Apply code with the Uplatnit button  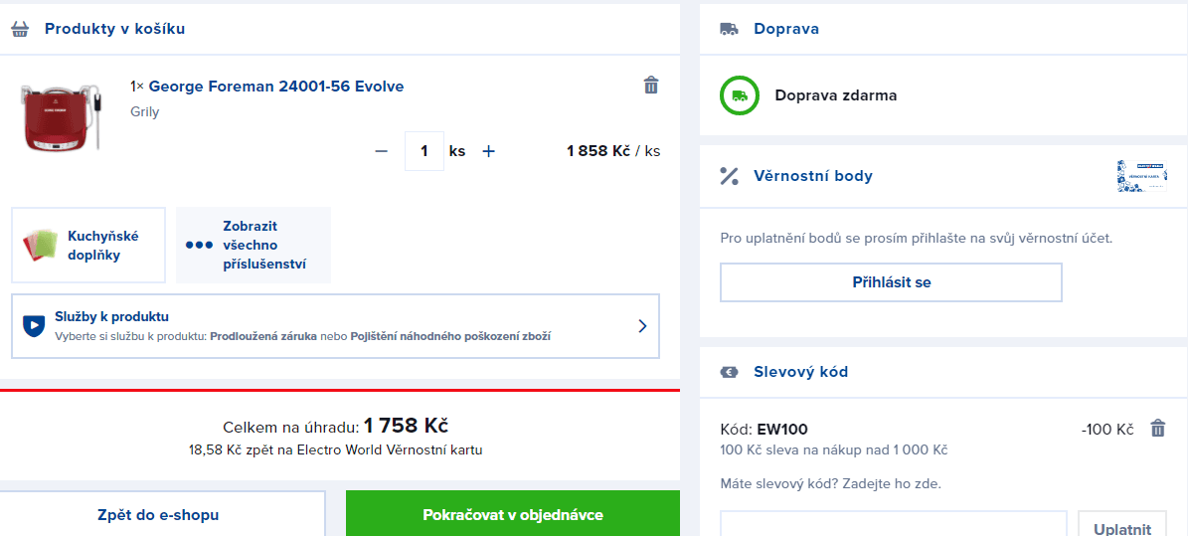[x=1121, y=528]
